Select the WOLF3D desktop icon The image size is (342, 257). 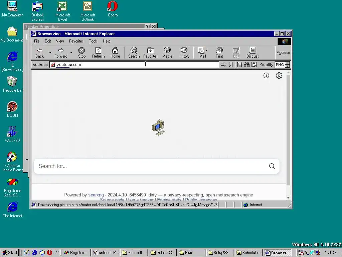point(12,135)
